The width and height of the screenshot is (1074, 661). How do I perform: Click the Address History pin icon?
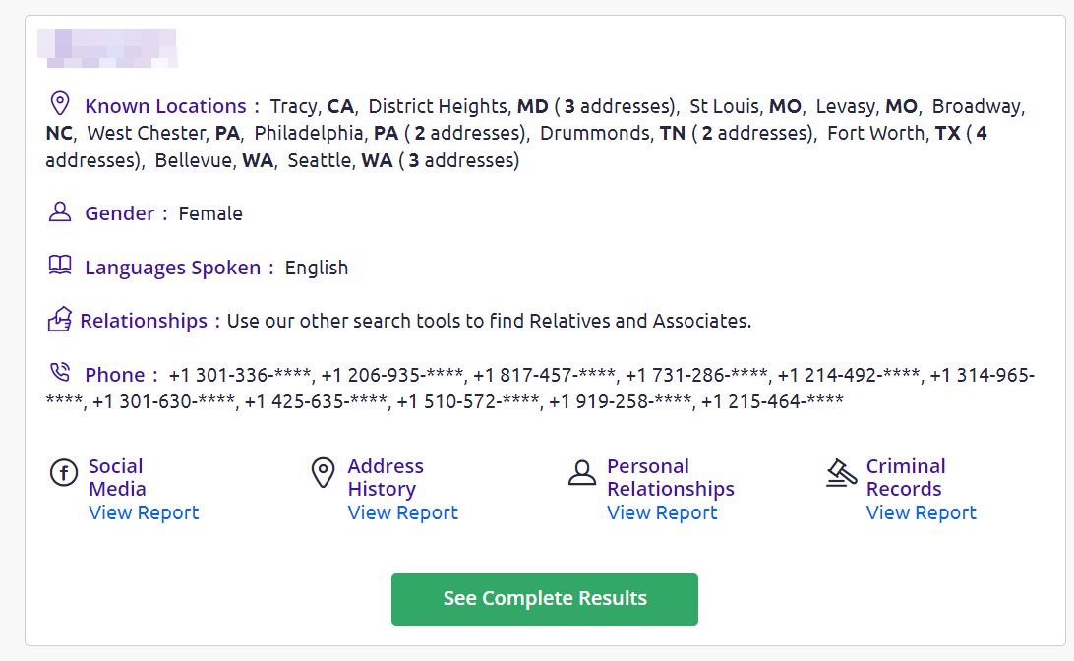(323, 472)
